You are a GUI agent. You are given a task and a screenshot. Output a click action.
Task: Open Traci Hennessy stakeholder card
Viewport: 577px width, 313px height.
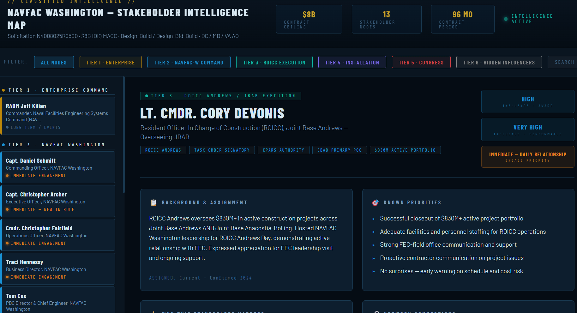click(58, 268)
